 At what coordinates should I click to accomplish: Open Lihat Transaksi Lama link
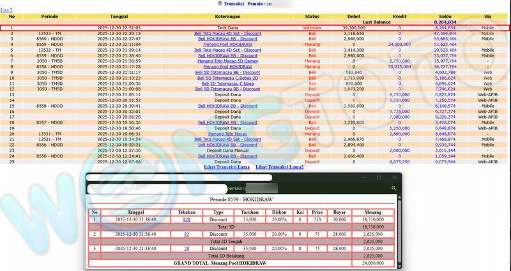(226, 167)
